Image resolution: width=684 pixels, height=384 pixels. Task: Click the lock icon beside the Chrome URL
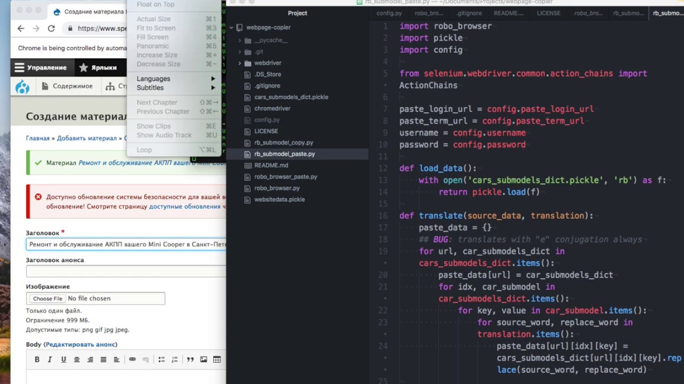[70, 29]
